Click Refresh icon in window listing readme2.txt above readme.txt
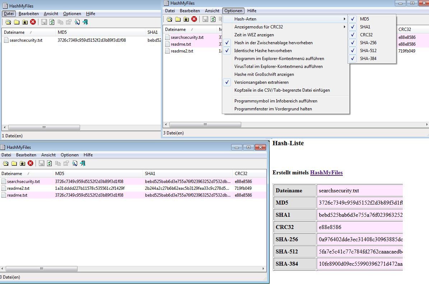429x284 pixels. tap(49, 164)
